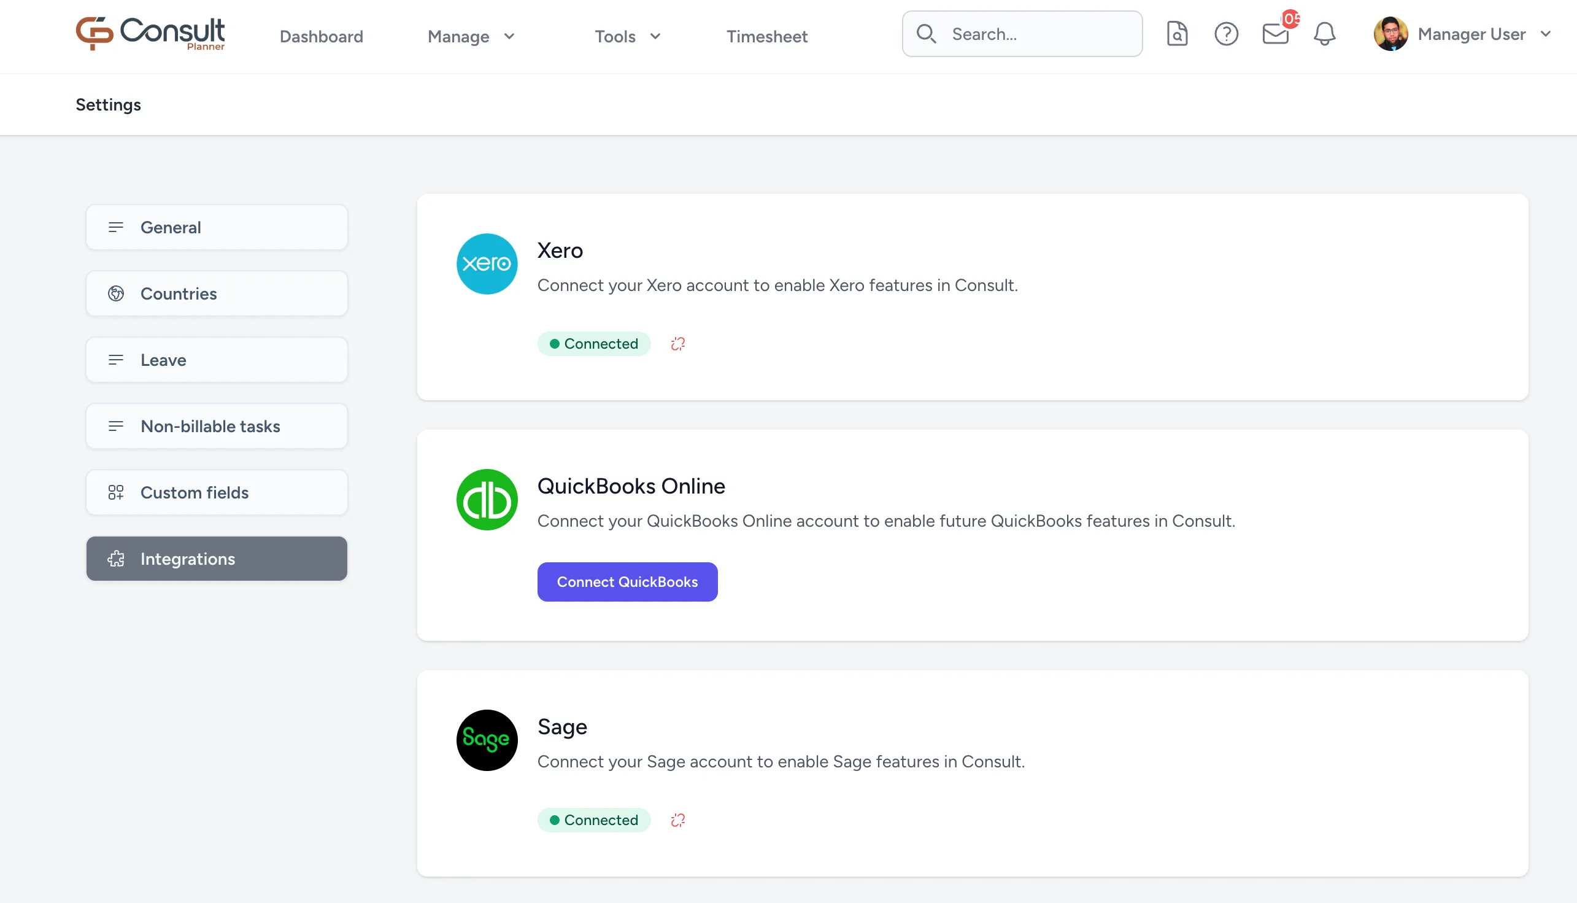Click the Non-billable tasks lines icon

(116, 426)
